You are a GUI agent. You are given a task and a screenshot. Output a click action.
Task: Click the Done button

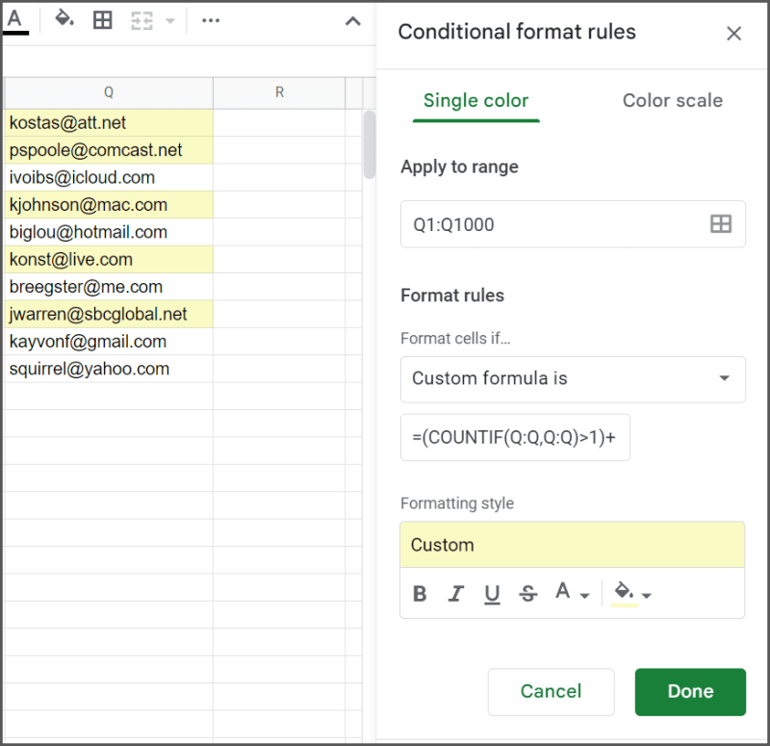[x=689, y=691]
